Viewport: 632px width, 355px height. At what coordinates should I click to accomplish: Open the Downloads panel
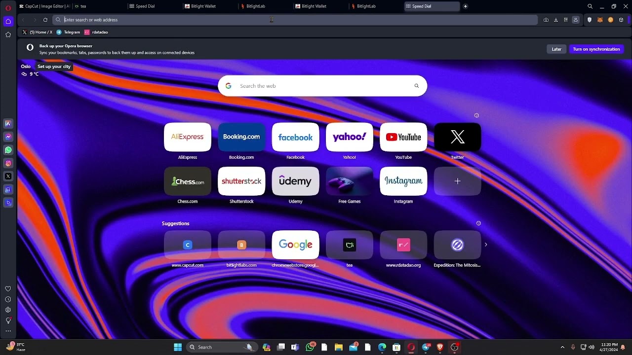(556, 20)
